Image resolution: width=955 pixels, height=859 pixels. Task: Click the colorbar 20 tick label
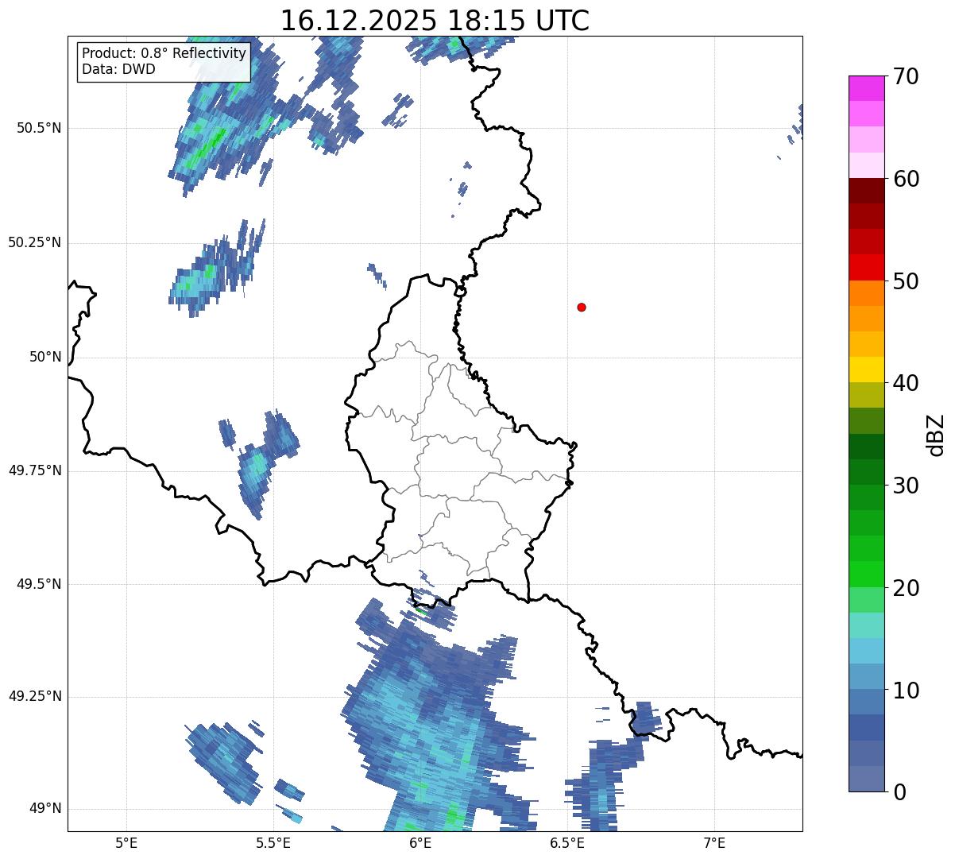tap(906, 588)
